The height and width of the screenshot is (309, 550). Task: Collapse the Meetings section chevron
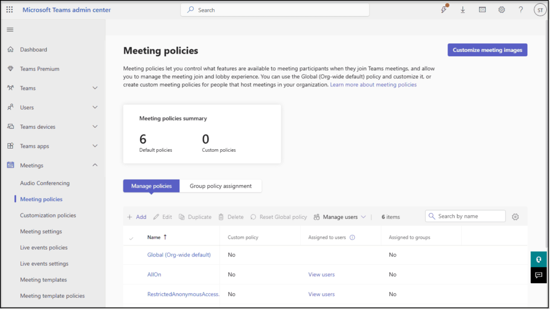tap(95, 165)
